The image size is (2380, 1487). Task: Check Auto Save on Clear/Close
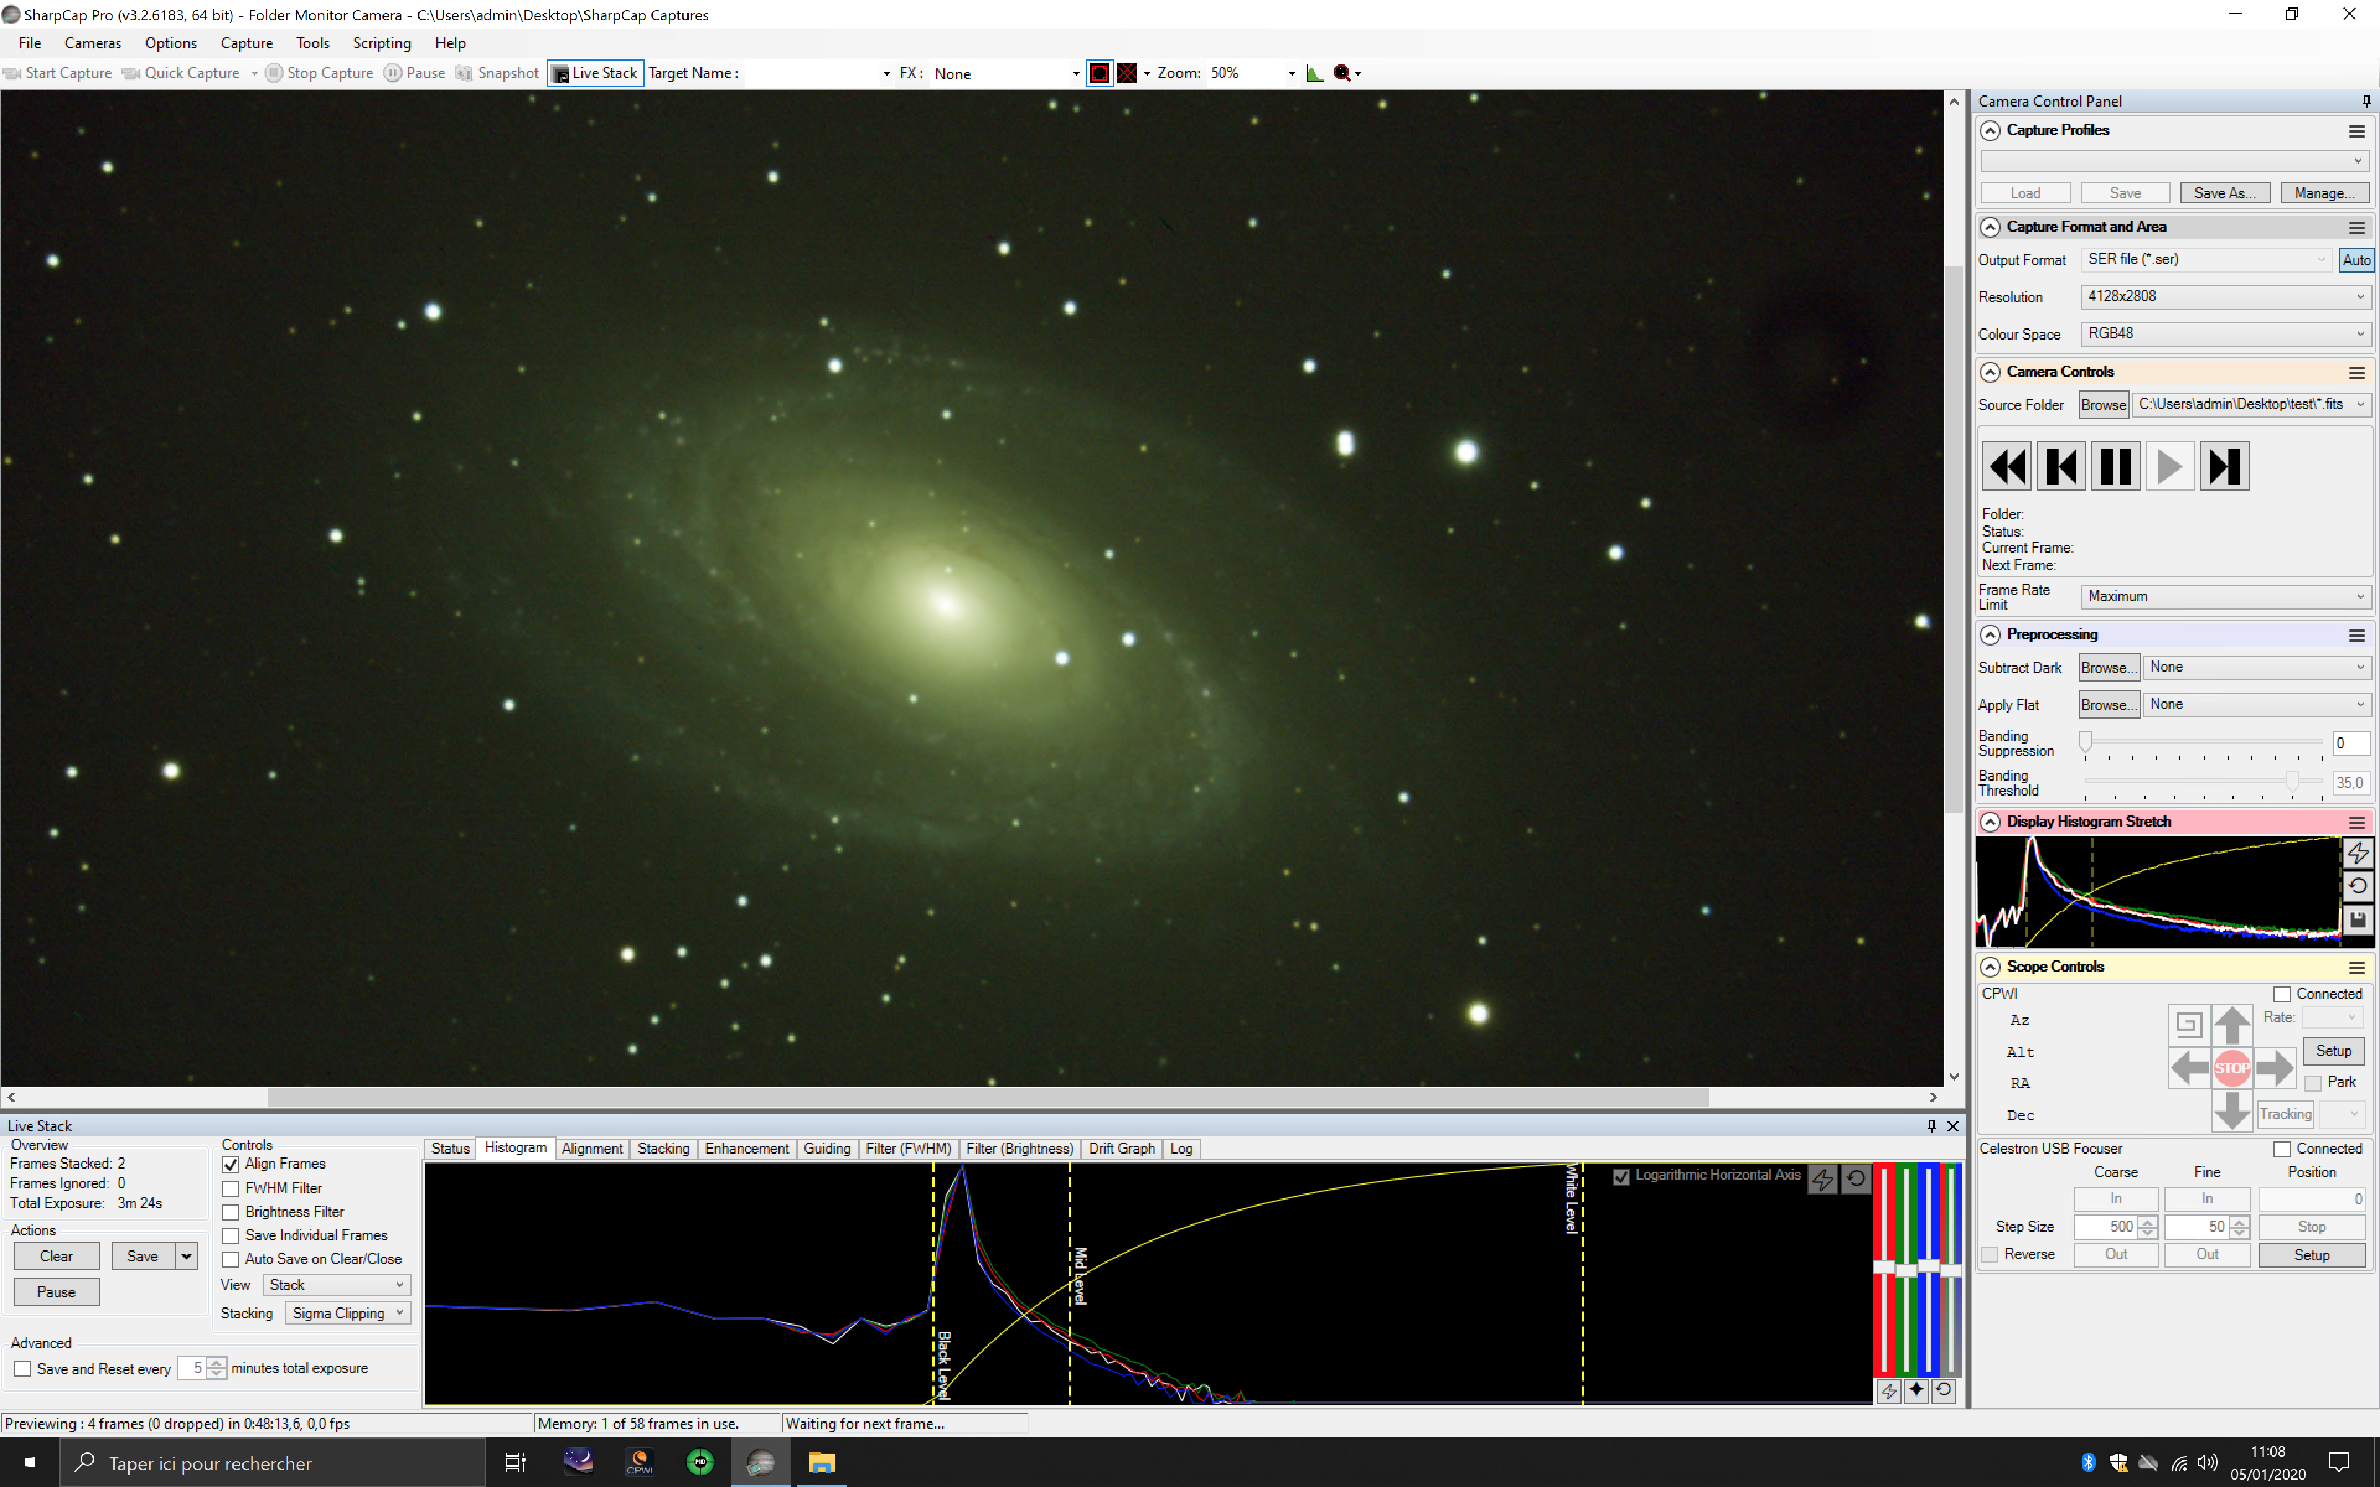click(x=231, y=1260)
